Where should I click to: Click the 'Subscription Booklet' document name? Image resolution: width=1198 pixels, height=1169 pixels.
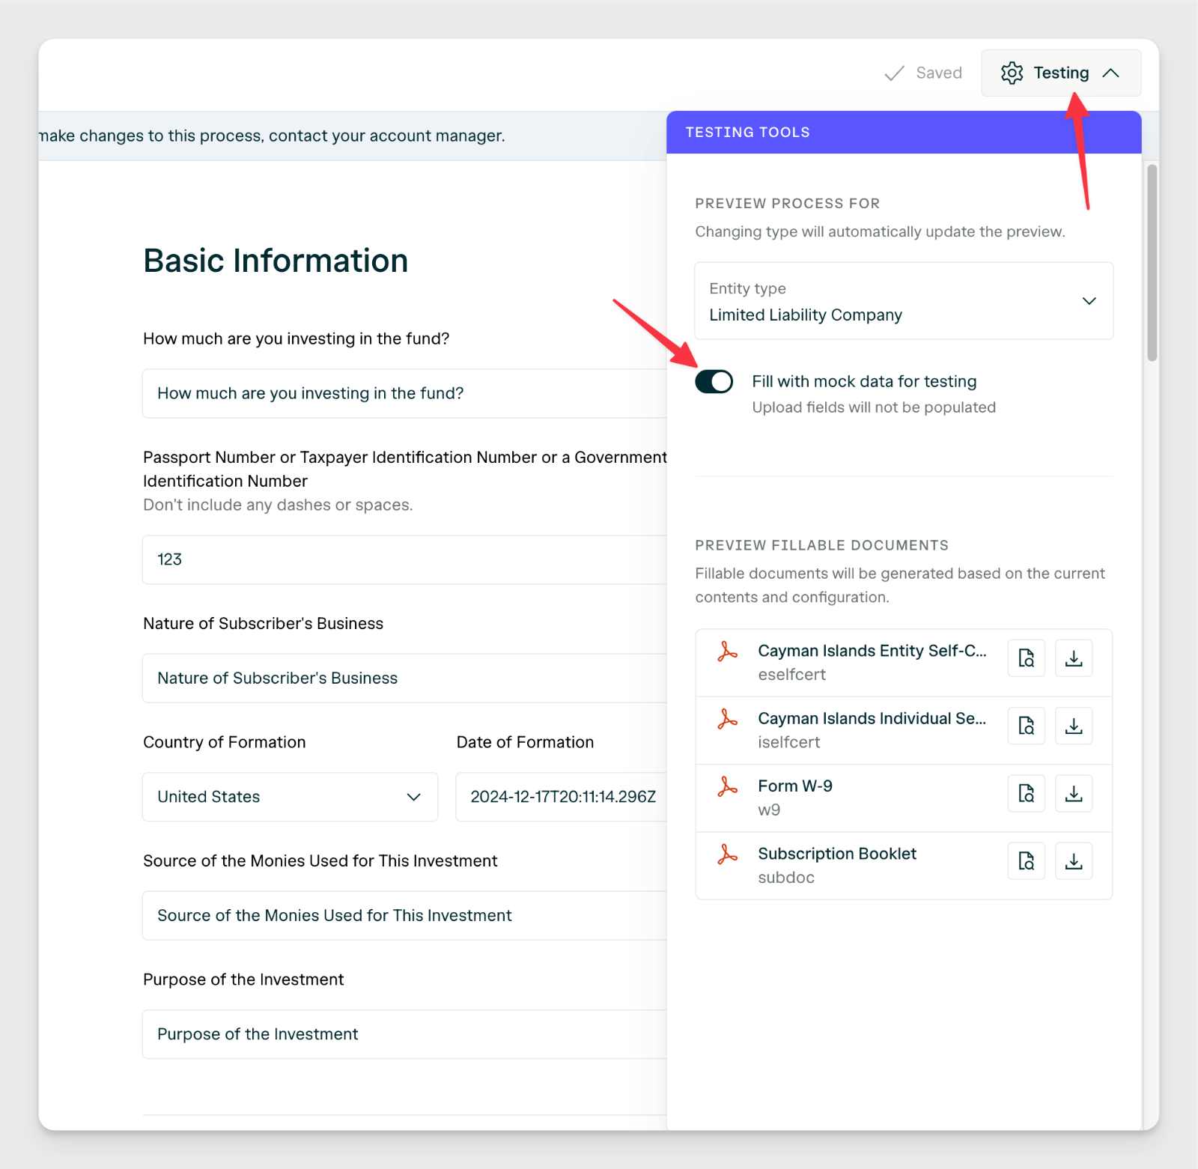837,854
